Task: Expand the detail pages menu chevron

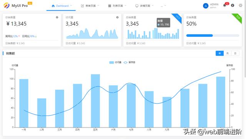Action: click(x=153, y=6)
